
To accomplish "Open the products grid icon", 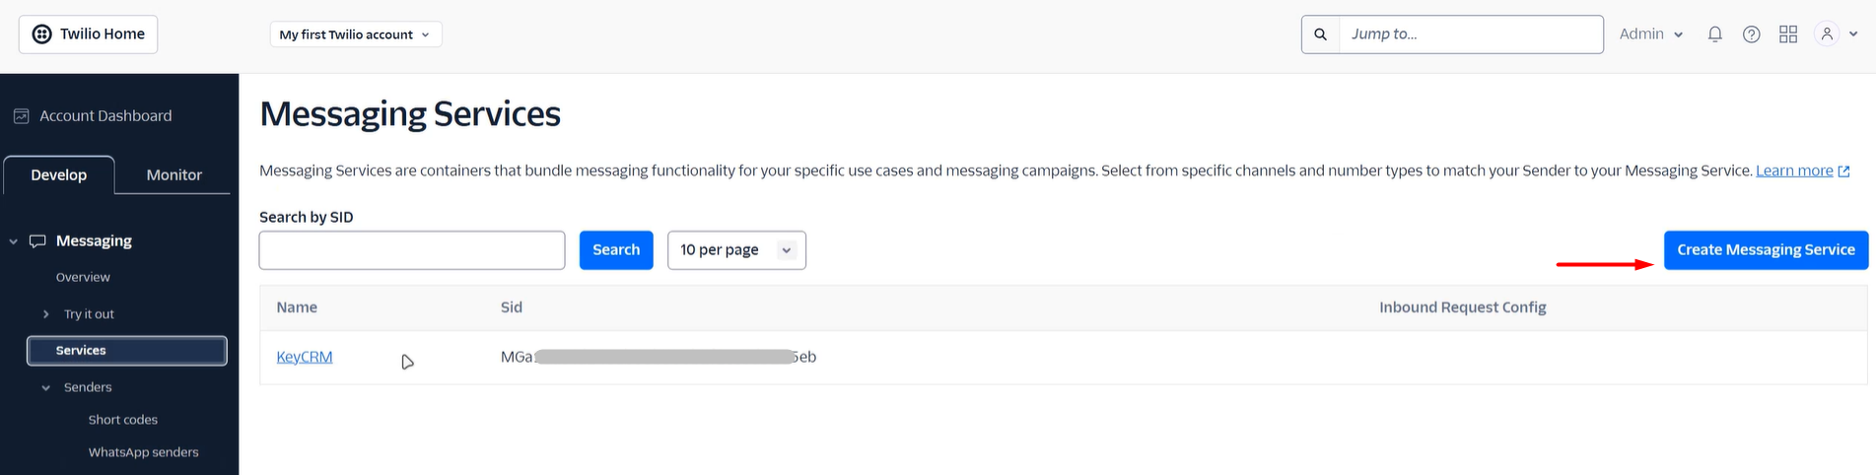I will 1788,34.
